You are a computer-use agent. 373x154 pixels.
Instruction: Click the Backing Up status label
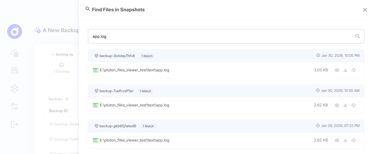(62, 55)
